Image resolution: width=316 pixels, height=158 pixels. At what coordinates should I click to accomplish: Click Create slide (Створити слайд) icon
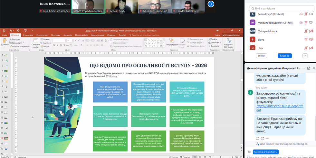[36, 42]
